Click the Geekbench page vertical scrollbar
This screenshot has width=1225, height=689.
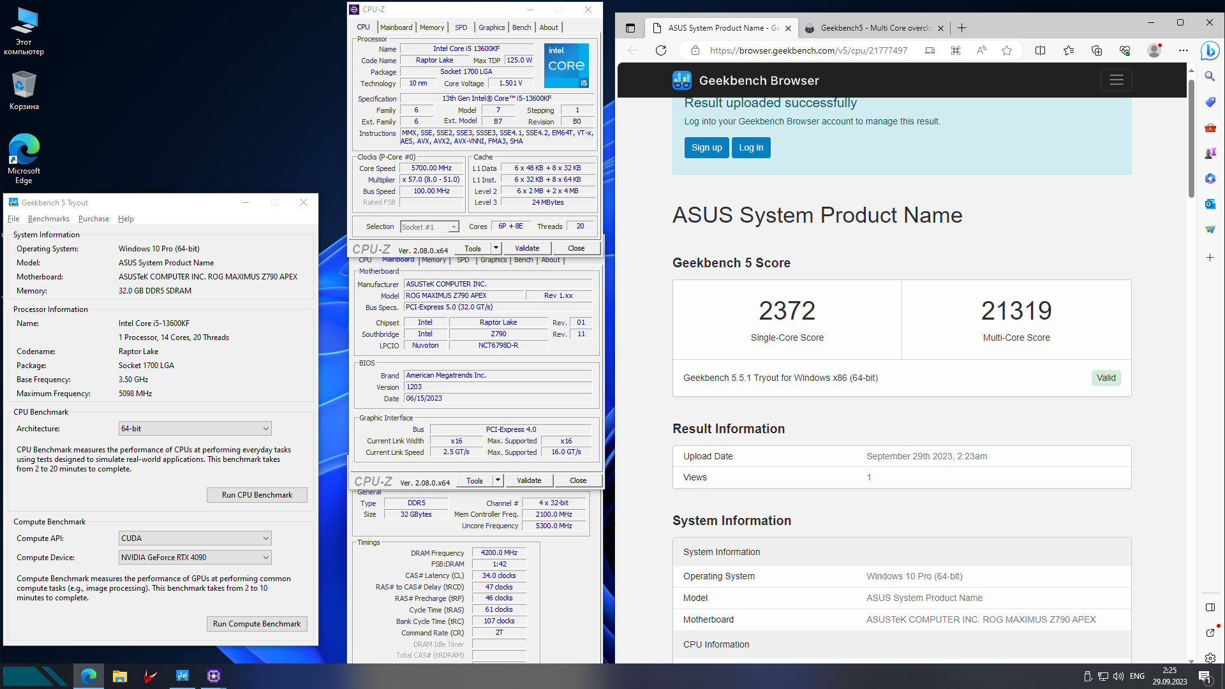pos(1191,137)
